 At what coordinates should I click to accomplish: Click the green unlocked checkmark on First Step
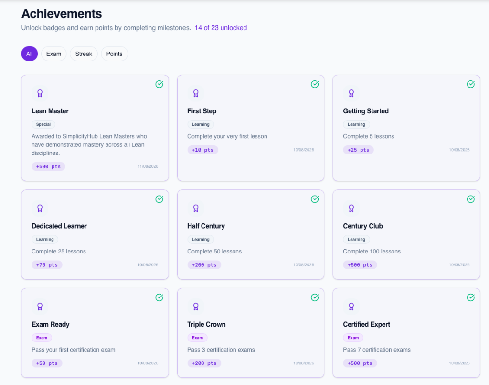(315, 84)
